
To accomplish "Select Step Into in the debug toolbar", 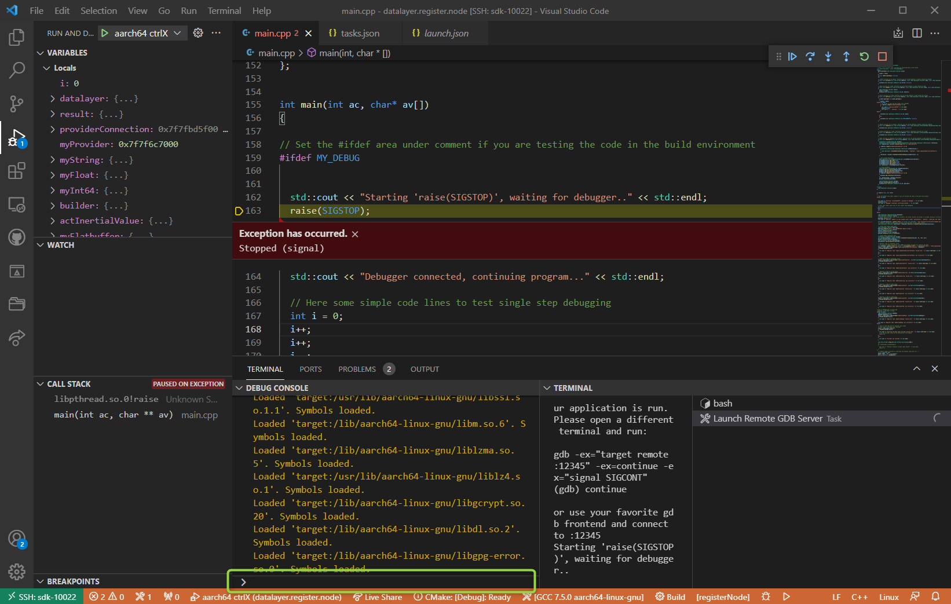I will (828, 56).
